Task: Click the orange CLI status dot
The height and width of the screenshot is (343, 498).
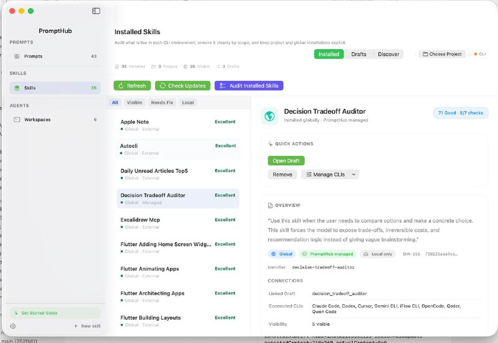Action: click(x=476, y=54)
